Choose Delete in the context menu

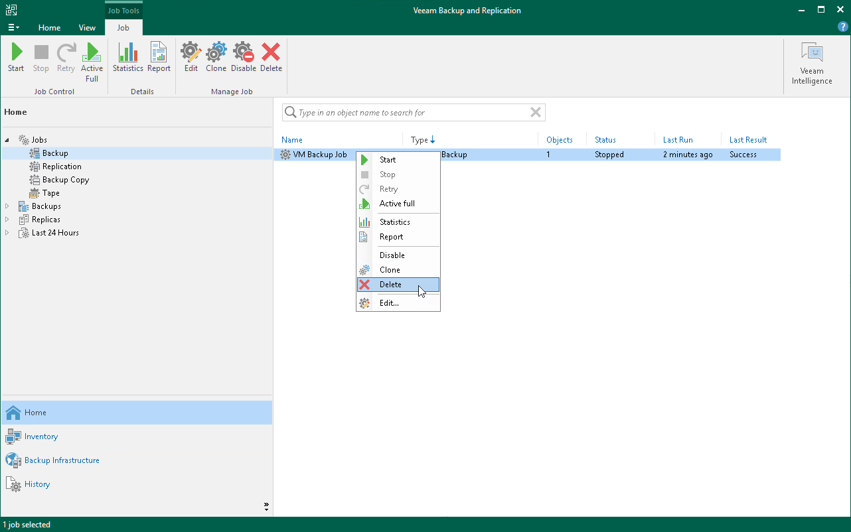pyautogui.click(x=398, y=285)
